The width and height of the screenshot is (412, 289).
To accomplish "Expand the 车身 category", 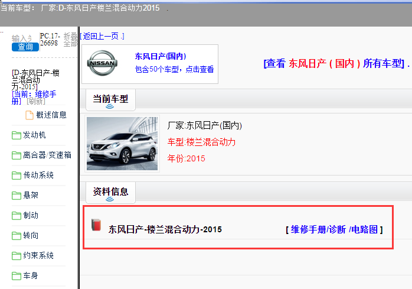I will point(31,275).
